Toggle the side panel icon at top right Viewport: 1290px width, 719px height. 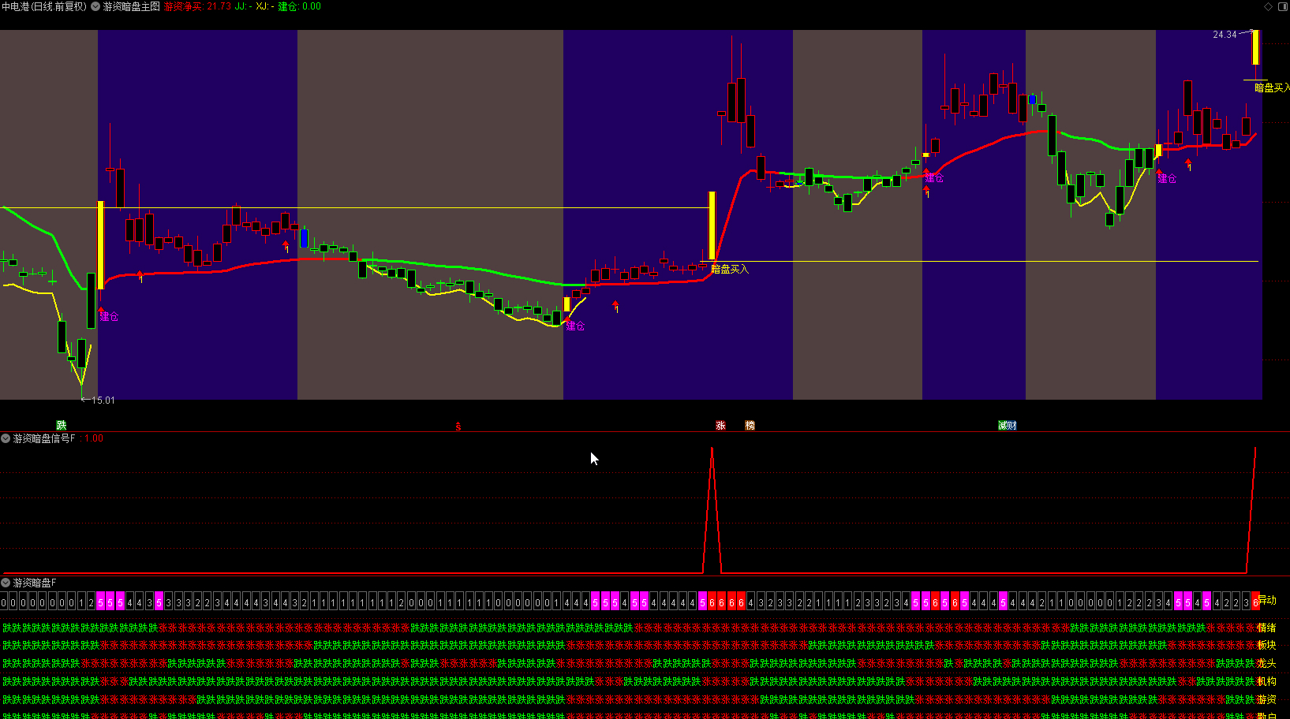[x=1282, y=6]
